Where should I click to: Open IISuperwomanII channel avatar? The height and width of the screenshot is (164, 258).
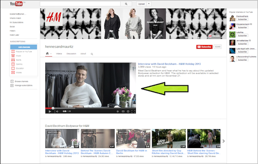click(232, 26)
